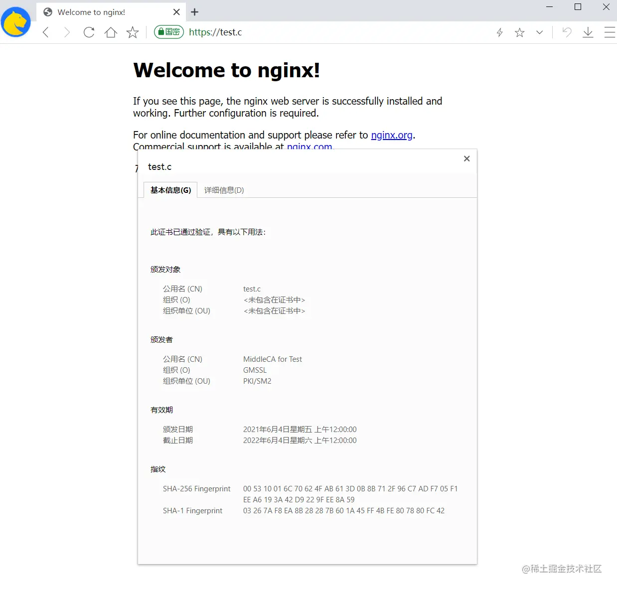Maximize the browser window
Screen dimensions: 617x589
pyautogui.click(x=578, y=7)
